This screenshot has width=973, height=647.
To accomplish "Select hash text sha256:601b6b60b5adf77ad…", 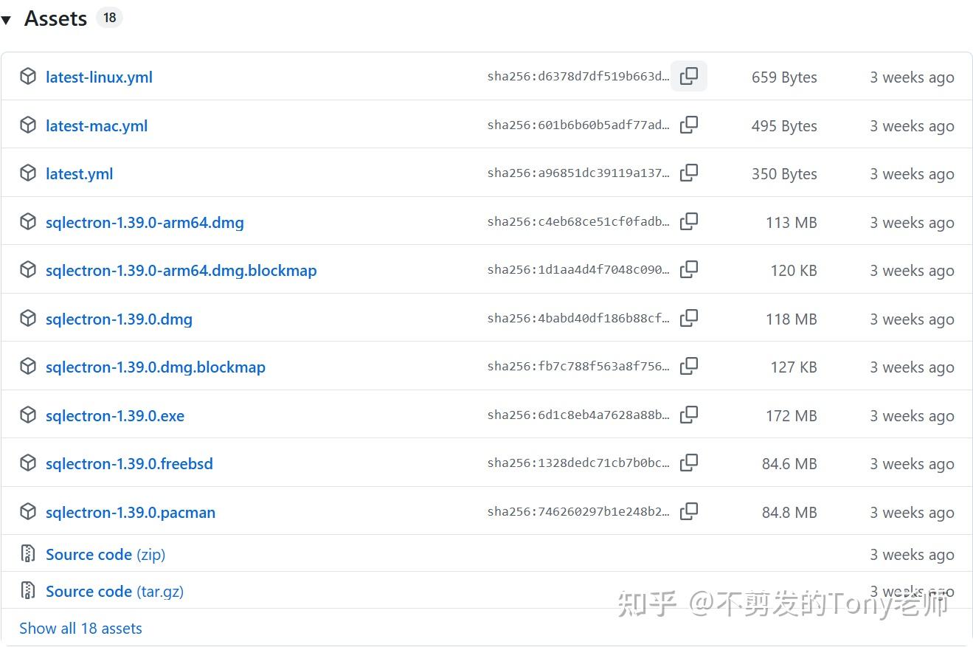I will (x=578, y=125).
